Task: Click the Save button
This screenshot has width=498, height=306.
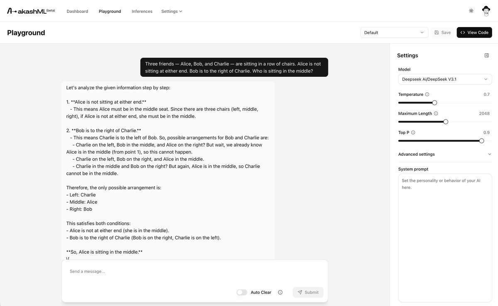Action: click(442, 32)
